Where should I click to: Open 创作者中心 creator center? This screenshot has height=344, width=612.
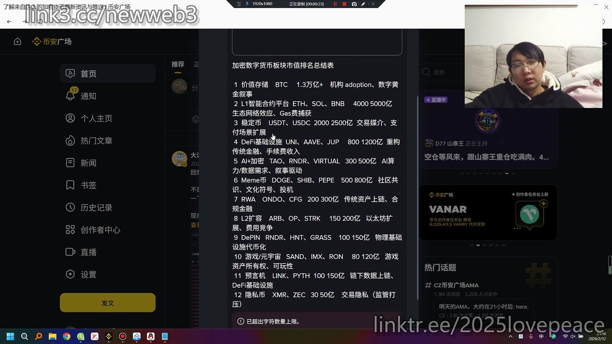coord(108,230)
